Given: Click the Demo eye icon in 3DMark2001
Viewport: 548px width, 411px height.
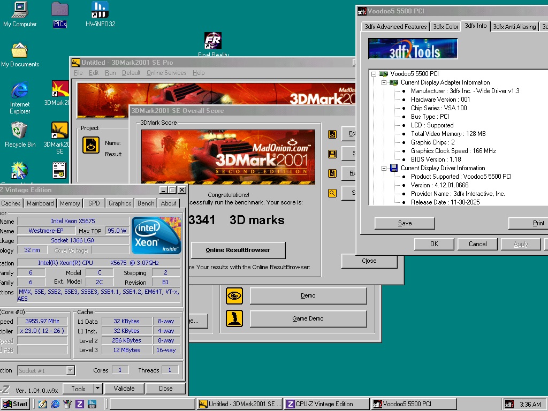Looking at the screenshot, I should tap(234, 295).
